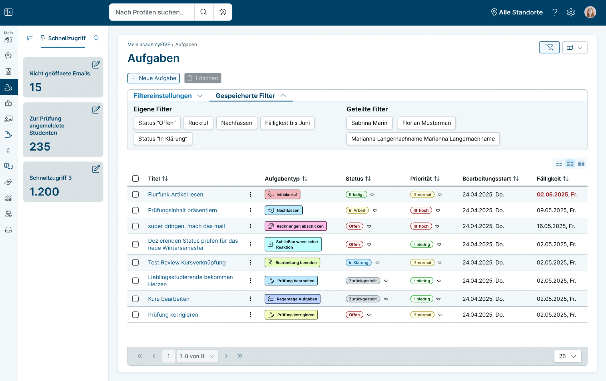The width and height of the screenshot is (606, 381).
Task: Select the checkbox for the Prüfung korrigieren row
Action: (x=135, y=315)
